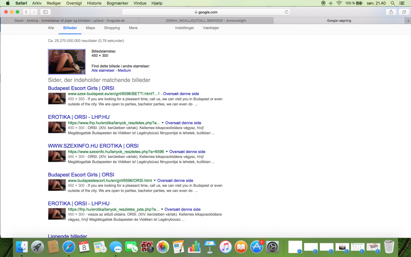
Task: Open iBooks from the Dock
Action: click(x=241, y=247)
